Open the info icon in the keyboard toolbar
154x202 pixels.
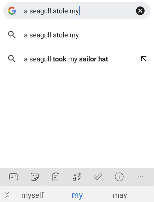119,177
